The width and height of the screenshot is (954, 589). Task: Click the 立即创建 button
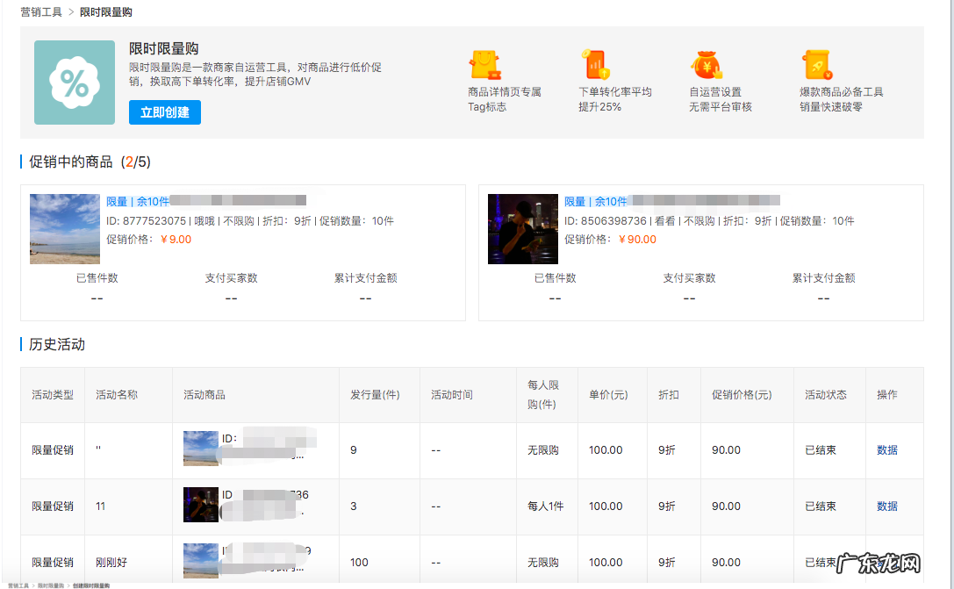164,112
